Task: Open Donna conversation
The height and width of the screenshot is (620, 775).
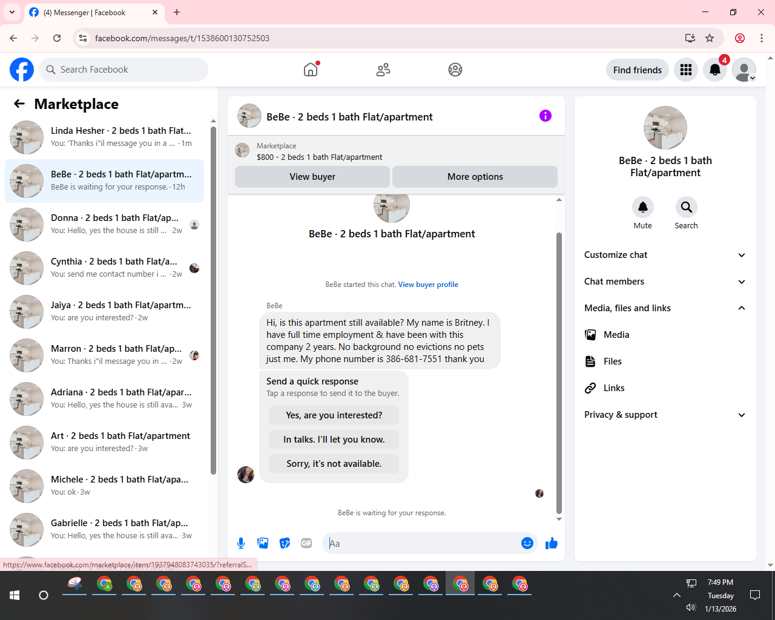Action: (x=105, y=225)
